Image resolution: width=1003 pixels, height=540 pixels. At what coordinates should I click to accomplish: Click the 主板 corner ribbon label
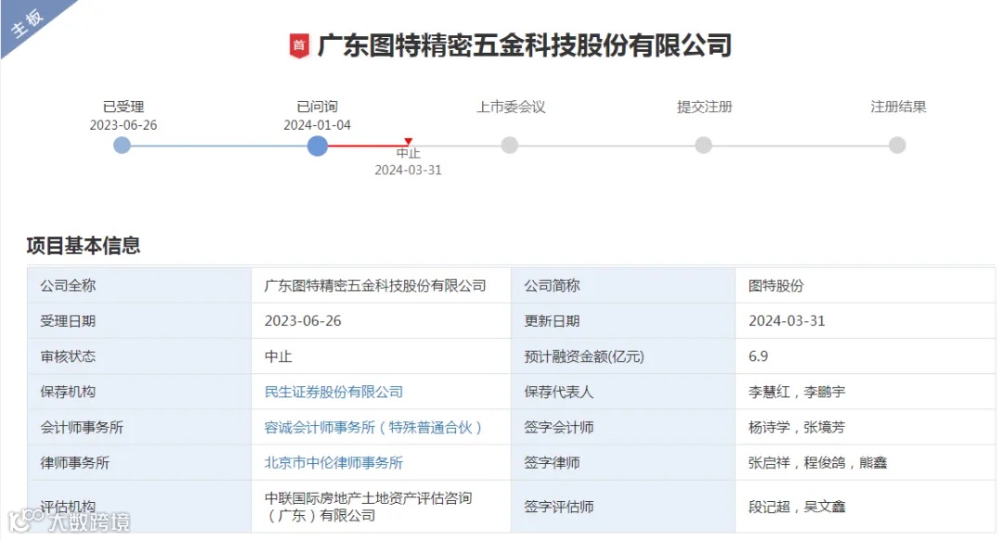pos(28,23)
